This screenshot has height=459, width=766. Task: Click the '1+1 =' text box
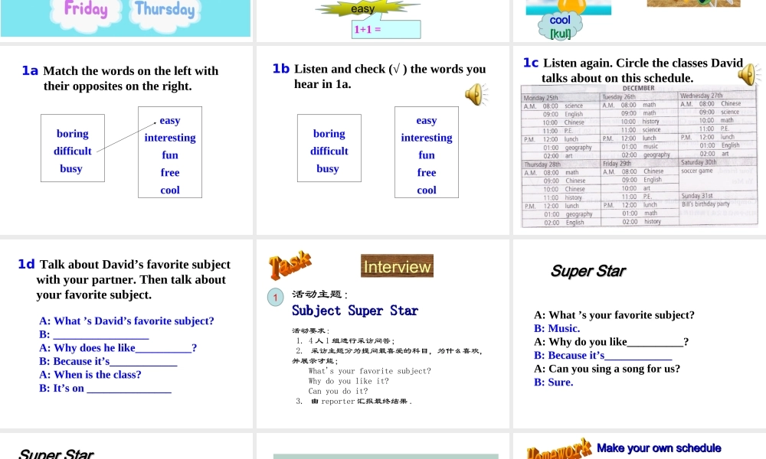[x=386, y=29]
